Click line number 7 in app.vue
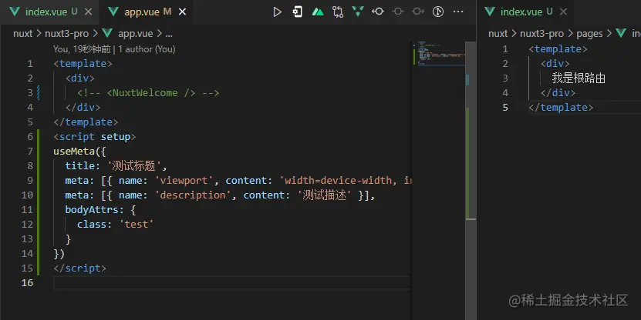 [x=30, y=152]
